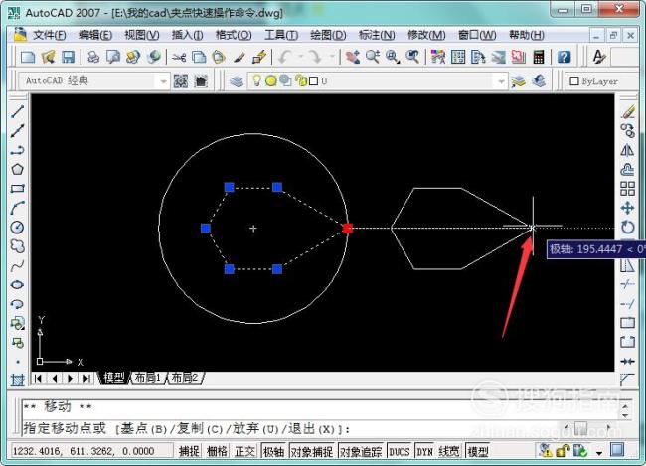Image resolution: width=646 pixels, height=466 pixels.
Task: Click the Save icon
Action: (68, 57)
